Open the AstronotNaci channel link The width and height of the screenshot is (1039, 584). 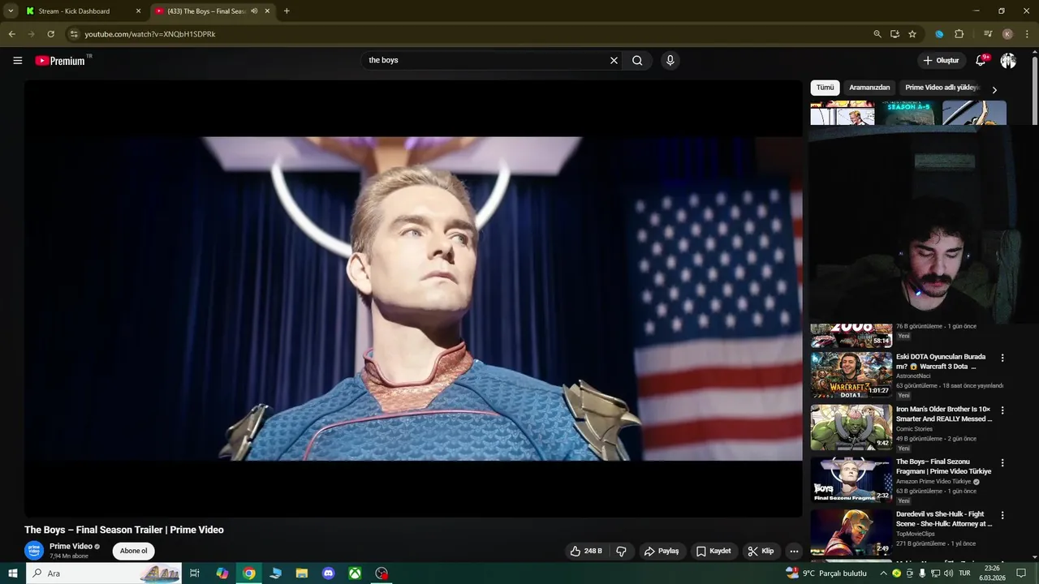point(915,376)
